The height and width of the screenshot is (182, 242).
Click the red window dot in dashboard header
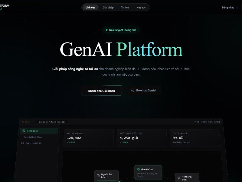pyautogui.click(x=23, y=122)
